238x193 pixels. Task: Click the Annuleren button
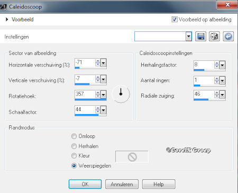click(x=122, y=184)
